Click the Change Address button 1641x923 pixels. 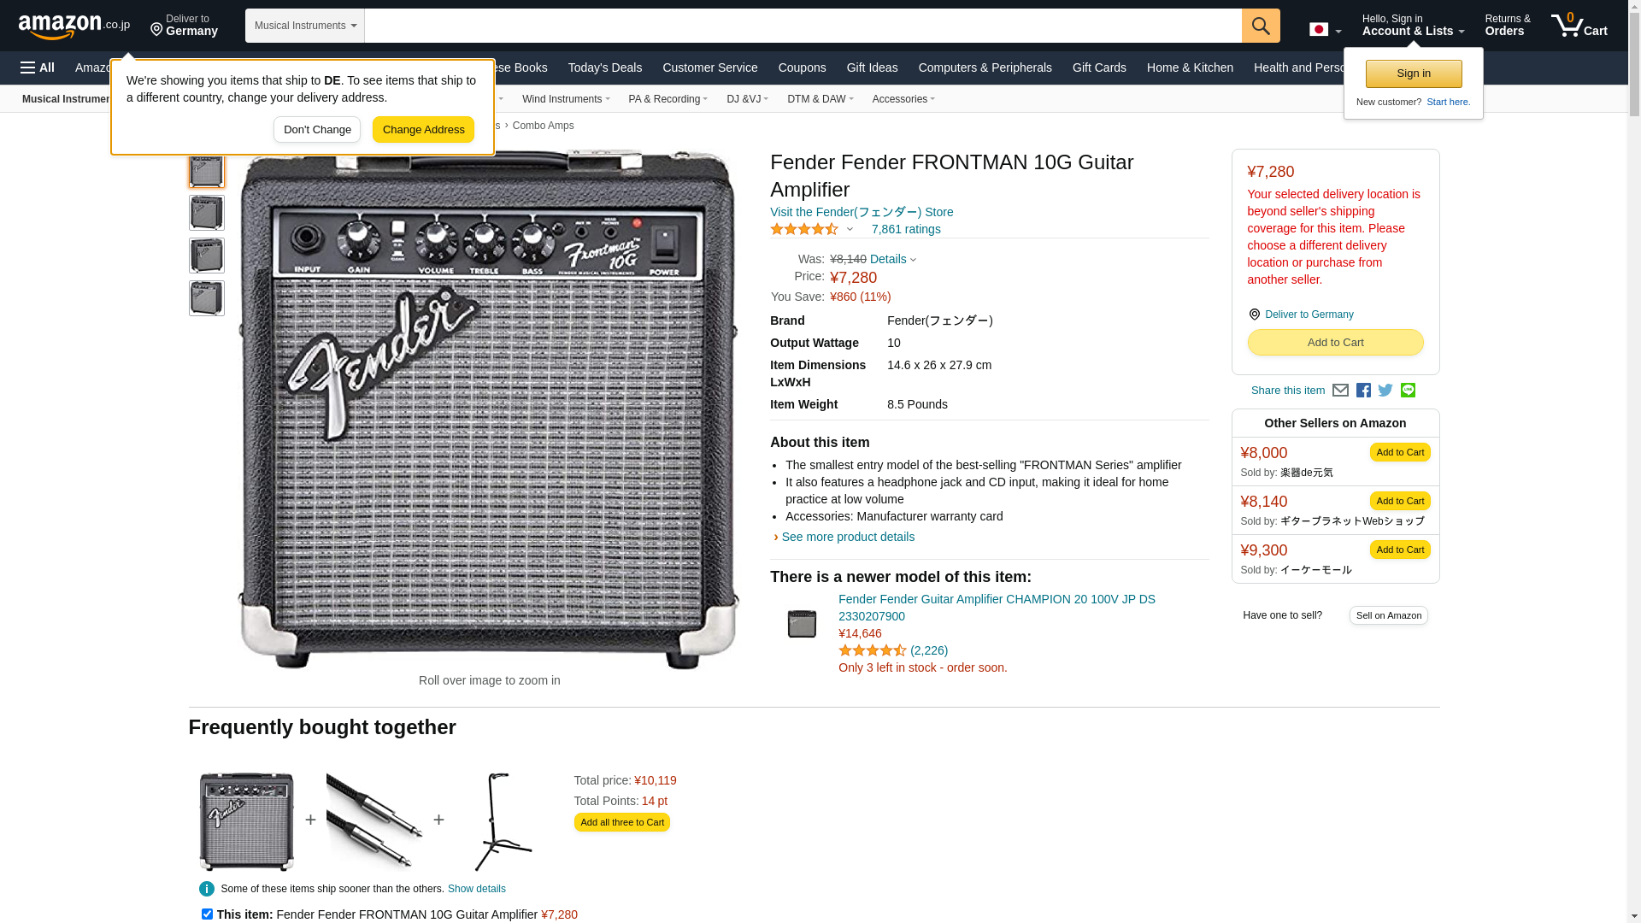click(x=423, y=130)
